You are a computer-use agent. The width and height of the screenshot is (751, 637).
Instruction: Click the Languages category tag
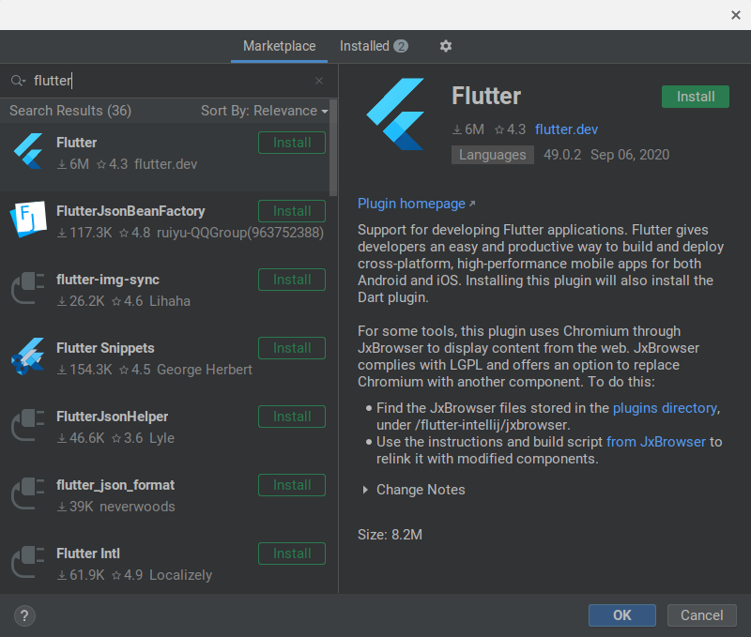(x=492, y=155)
